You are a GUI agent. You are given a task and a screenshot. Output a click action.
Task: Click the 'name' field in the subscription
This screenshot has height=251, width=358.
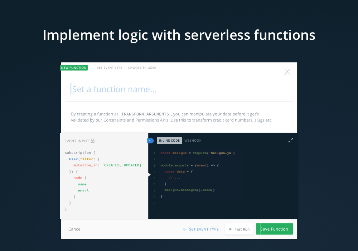point(82,184)
